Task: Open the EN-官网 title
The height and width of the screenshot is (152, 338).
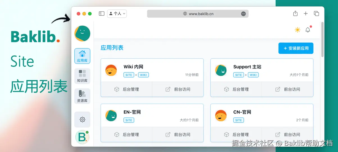Action: pos(132,112)
